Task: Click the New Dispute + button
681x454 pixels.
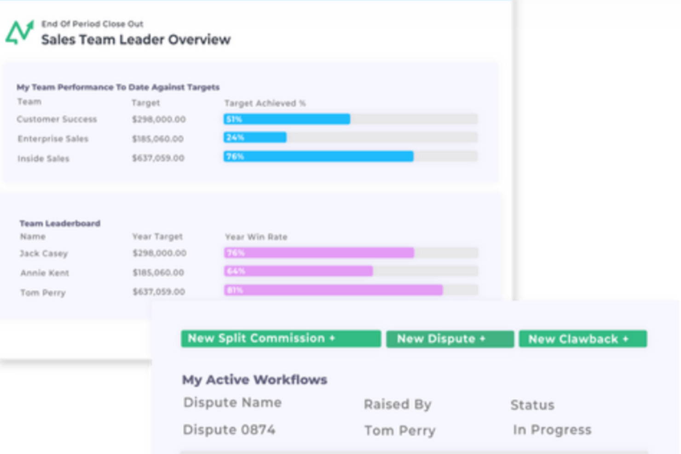Action: pos(450,339)
